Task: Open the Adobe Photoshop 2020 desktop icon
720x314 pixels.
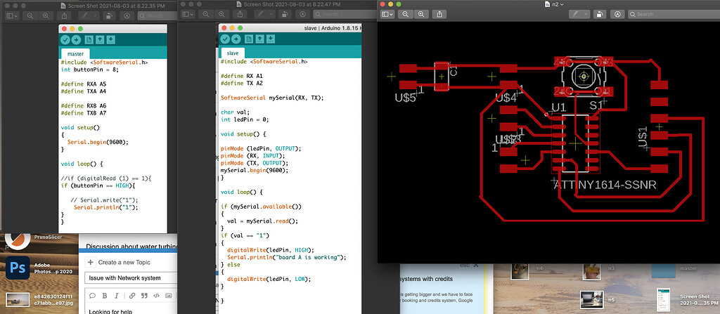Action: 18,268
